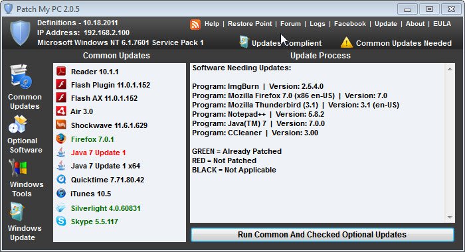Launch the Windows Update sidebar icon

[x=17, y=212]
